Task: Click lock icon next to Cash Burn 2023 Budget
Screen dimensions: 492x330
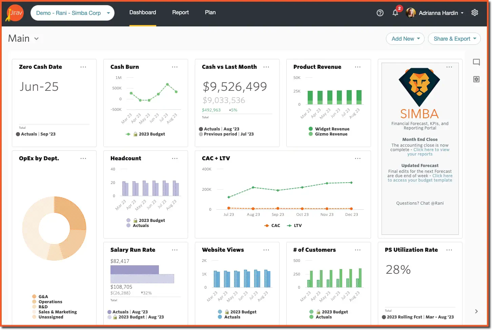Action: pos(136,134)
